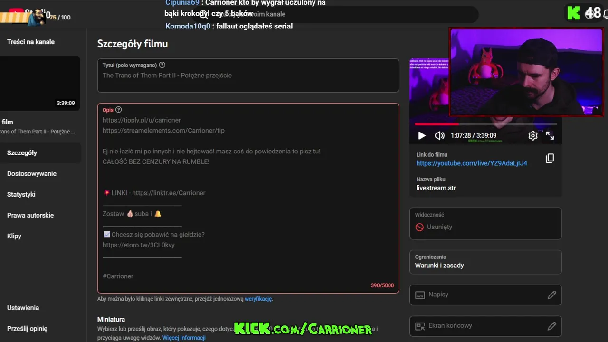Click the weryfikację link
The width and height of the screenshot is (608, 342).
coord(258,299)
